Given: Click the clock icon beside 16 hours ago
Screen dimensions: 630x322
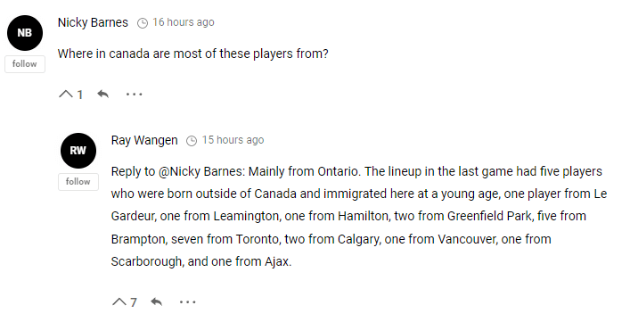Looking at the screenshot, I should (x=143, y=23).
